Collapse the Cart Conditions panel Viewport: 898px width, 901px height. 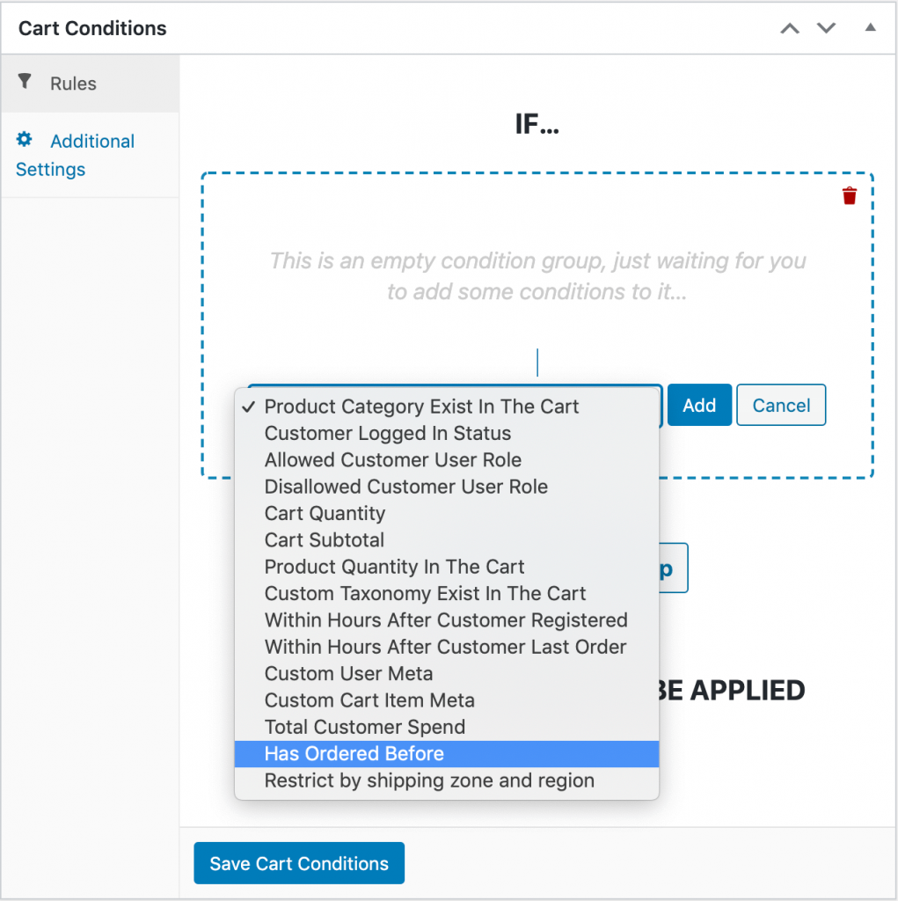pyautogui.click(x=871, y=27)
